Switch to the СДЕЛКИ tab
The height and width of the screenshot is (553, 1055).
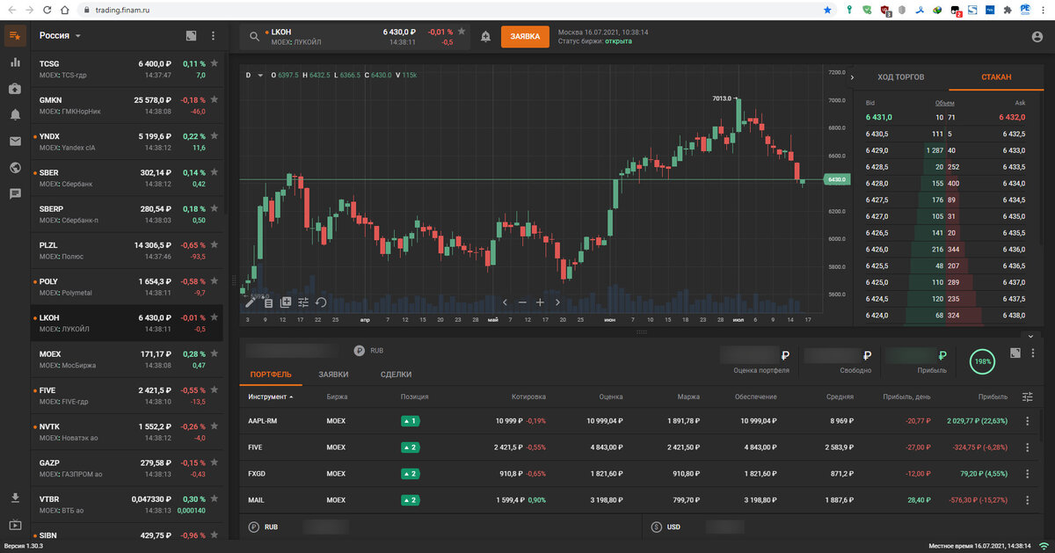pyautogui.click(x=396, y=375)
